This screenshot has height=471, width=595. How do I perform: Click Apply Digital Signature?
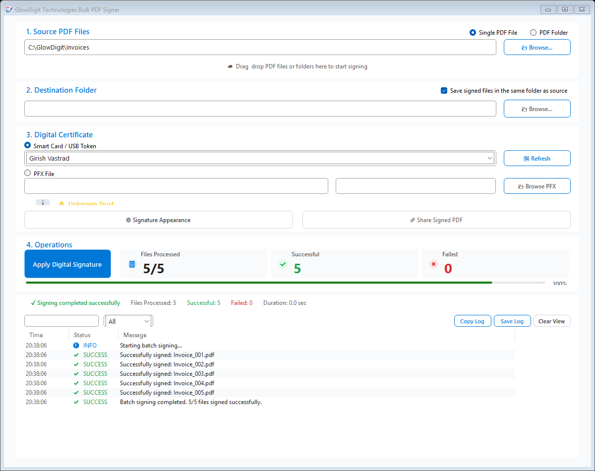coord(67,264)
